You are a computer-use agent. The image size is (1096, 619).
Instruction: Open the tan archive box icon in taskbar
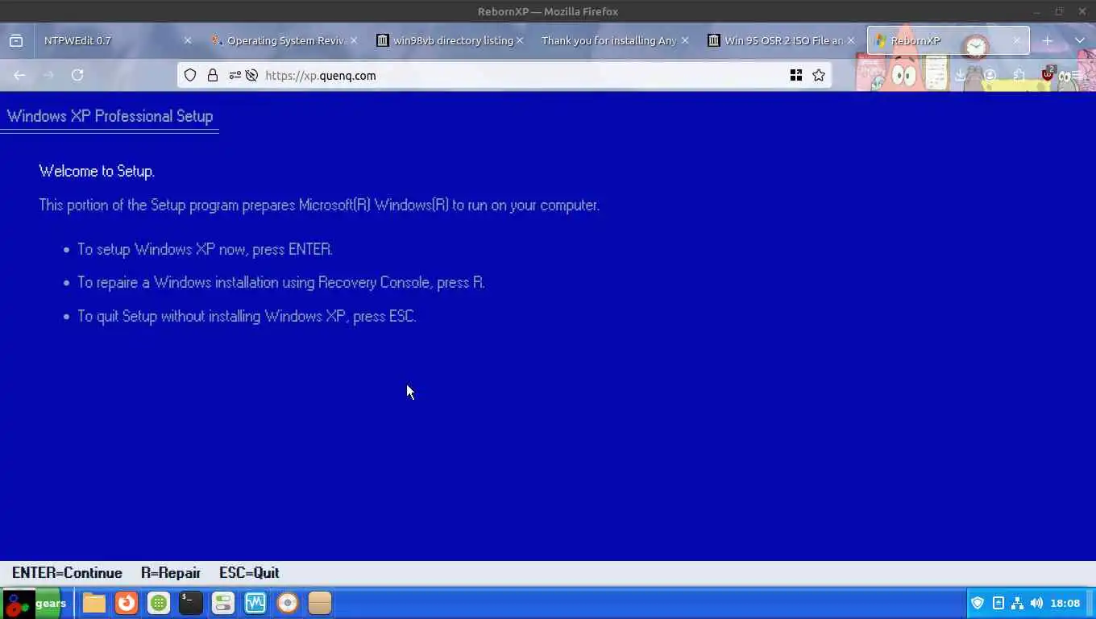[320, 603]
